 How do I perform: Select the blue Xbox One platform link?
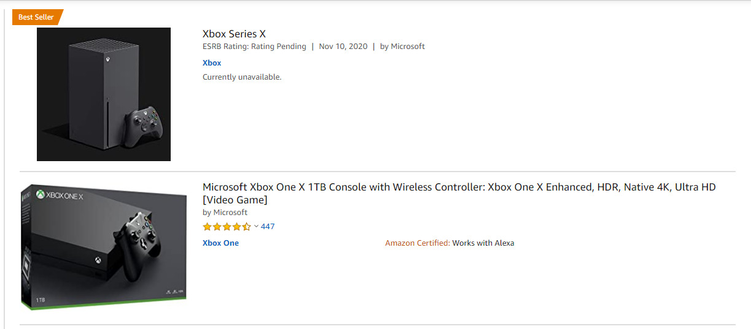coord(220,243)
